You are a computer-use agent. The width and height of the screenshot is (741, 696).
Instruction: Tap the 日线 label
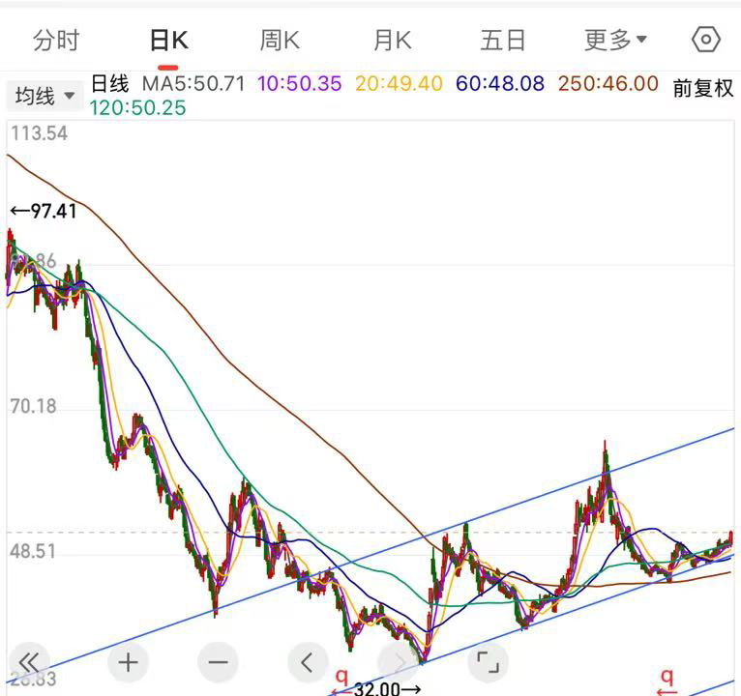pos(109,84)
